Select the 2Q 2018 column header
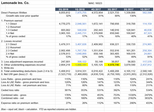The image size is (154, 112). (x=63, y=9)
